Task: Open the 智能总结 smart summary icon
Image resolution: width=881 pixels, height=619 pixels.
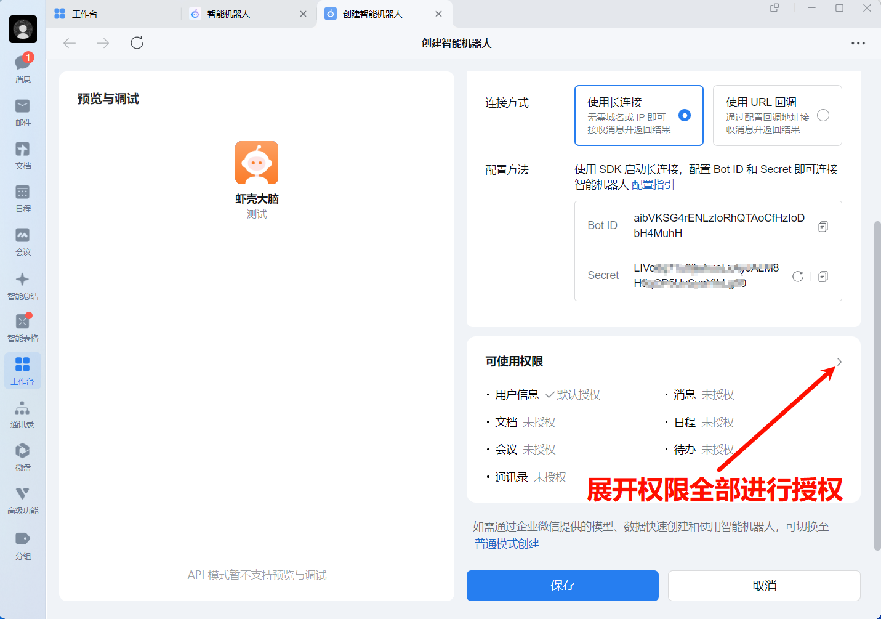Action: point(23,285)
